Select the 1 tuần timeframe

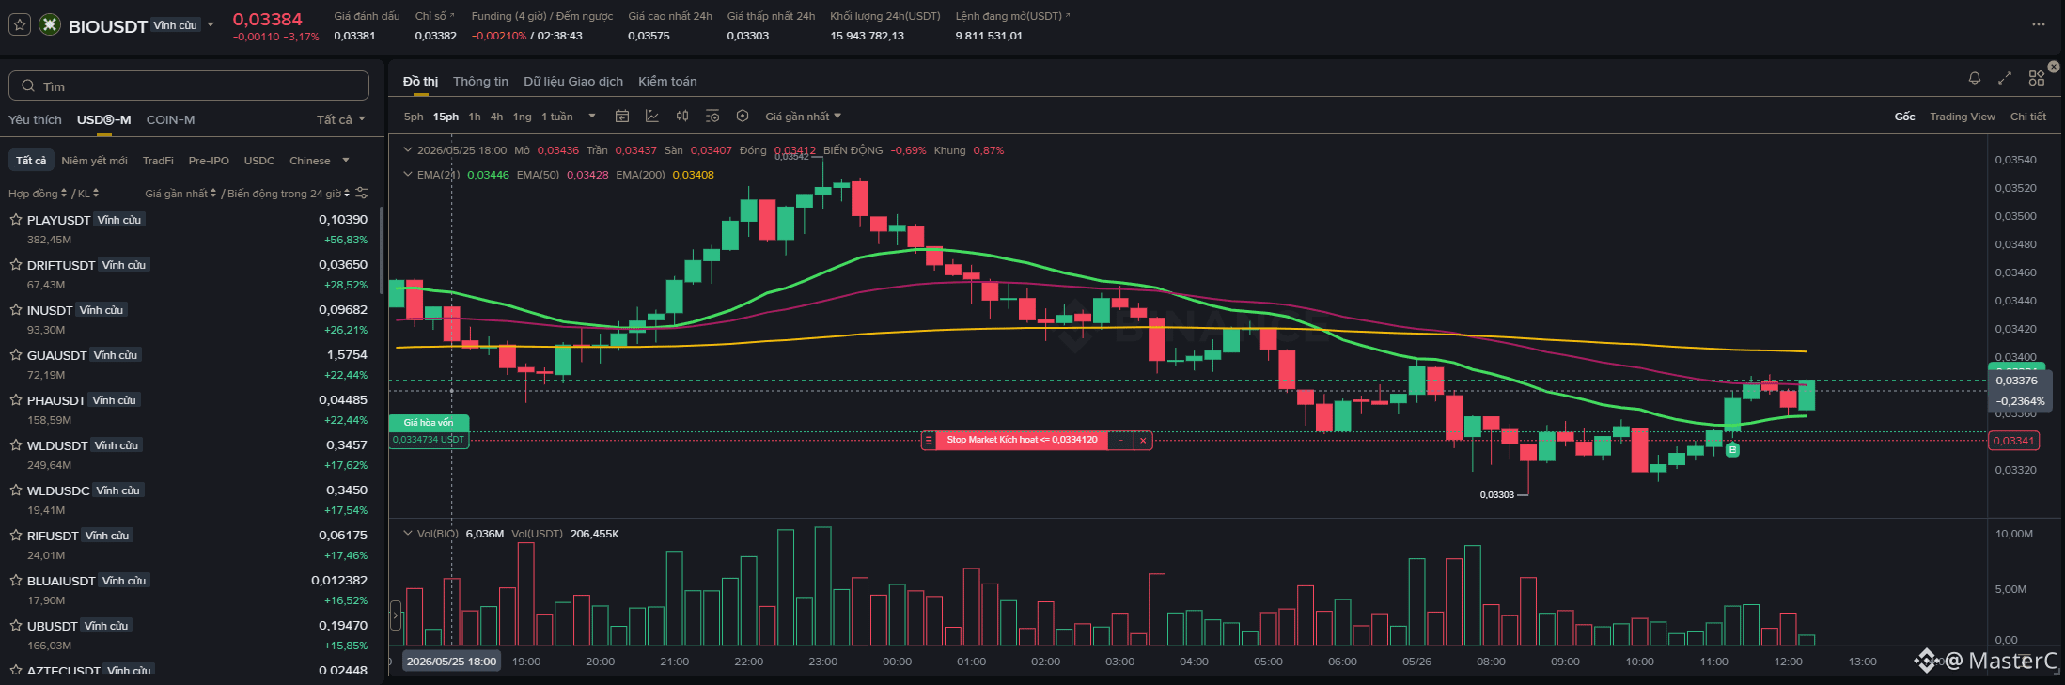557,117
